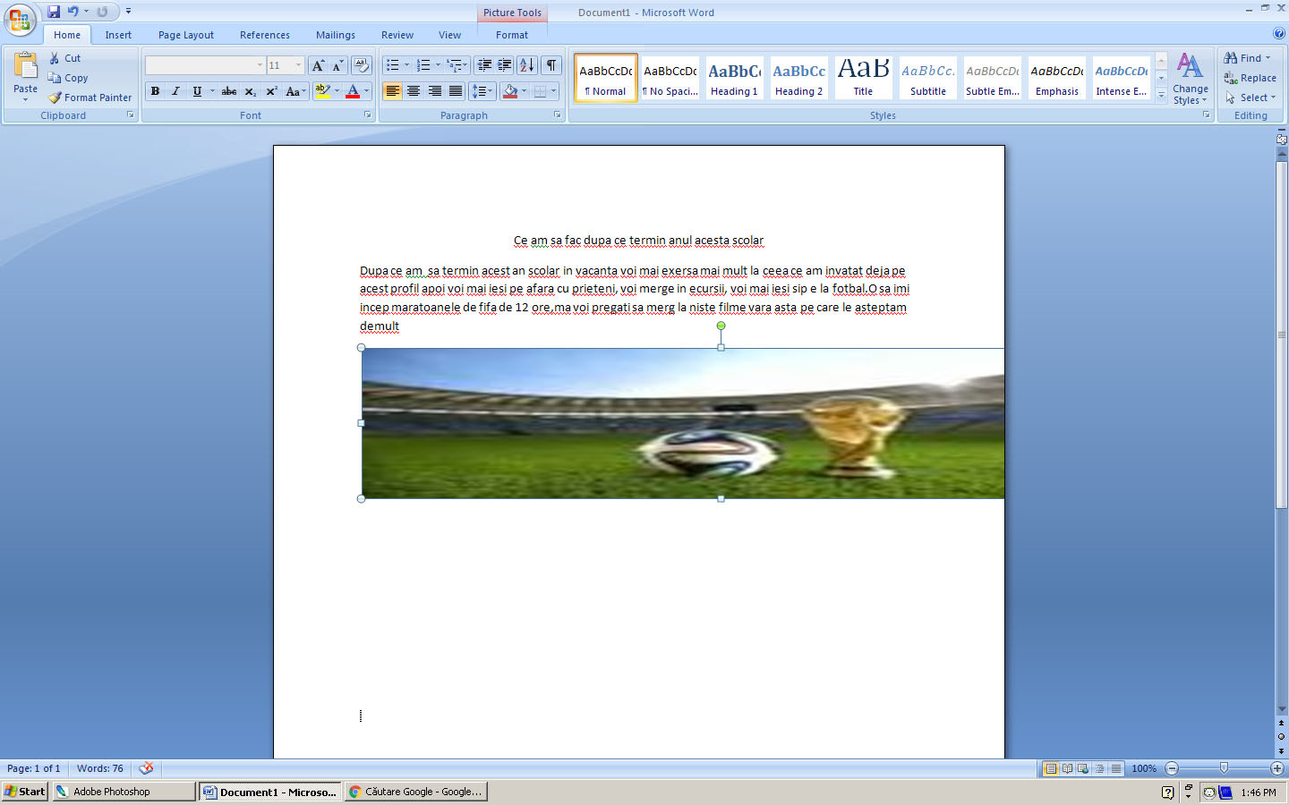This screenshot has width=1289, height=805.
Task: Open font name combo box
Action: pos(205,65)
